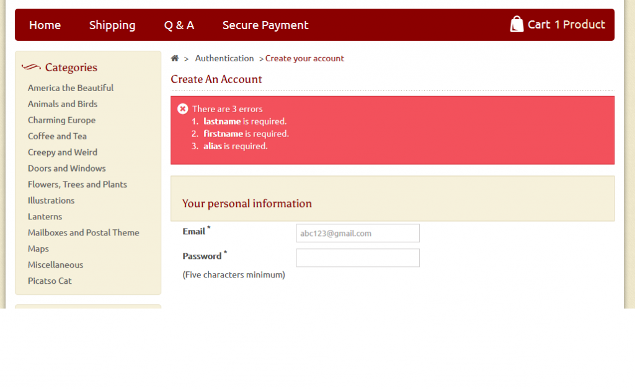
Task: Click the Categories swirl decoration icon
Action: (31, 67)
